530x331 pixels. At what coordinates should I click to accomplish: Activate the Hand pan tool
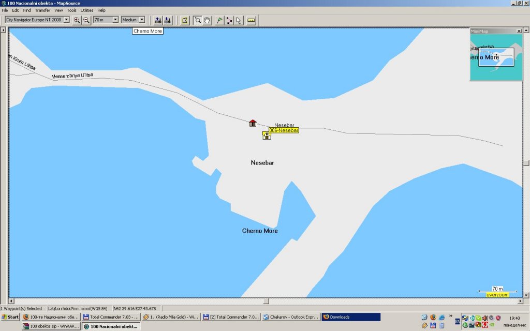point(207,20)
